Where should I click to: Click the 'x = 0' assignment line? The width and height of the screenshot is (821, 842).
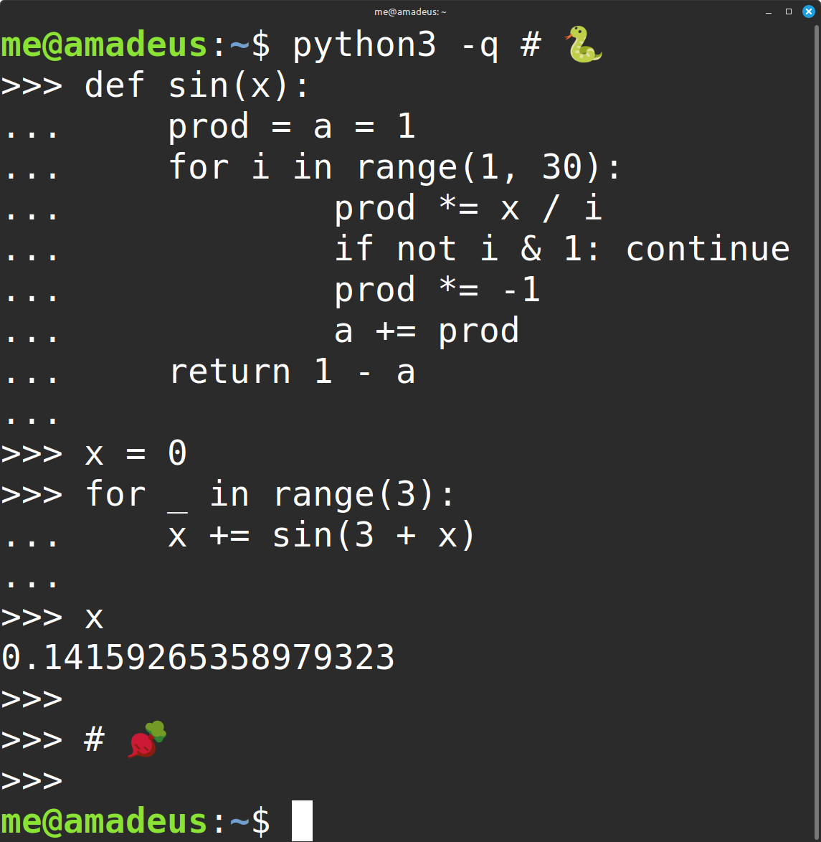coord(136,453)
